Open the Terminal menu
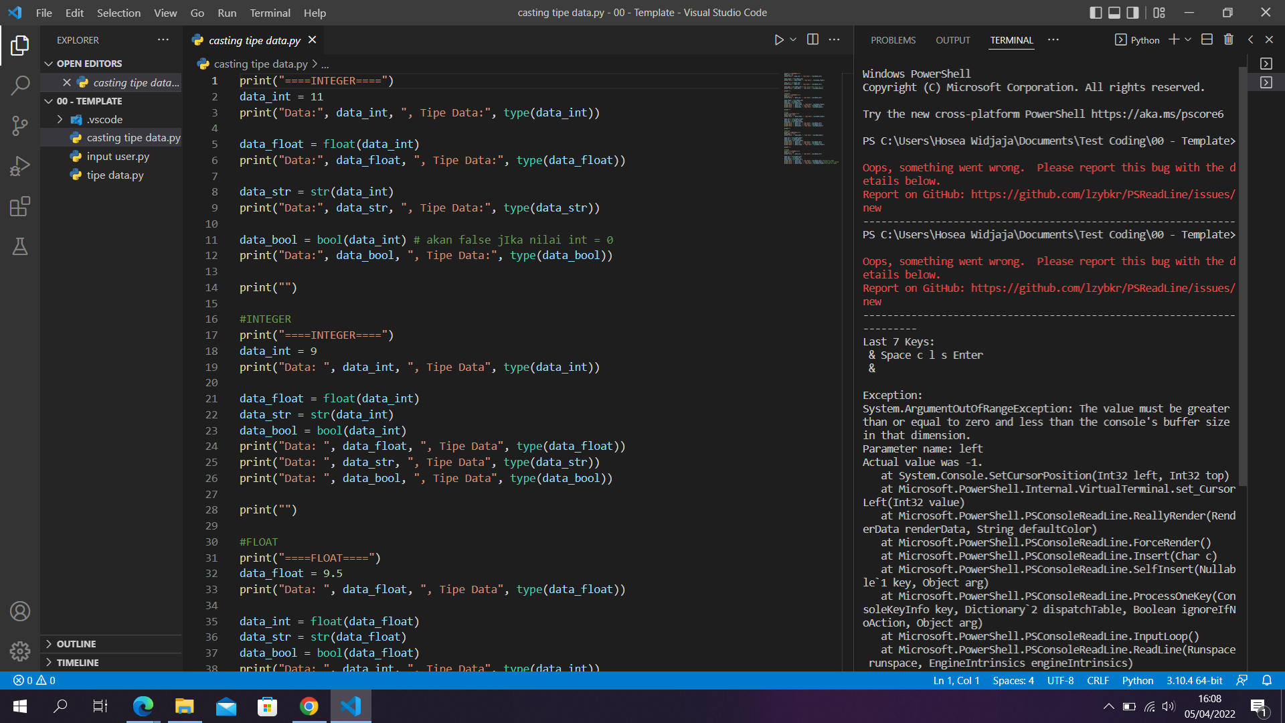The height and width of the screenshot is (723, 1285). (270, 13)
